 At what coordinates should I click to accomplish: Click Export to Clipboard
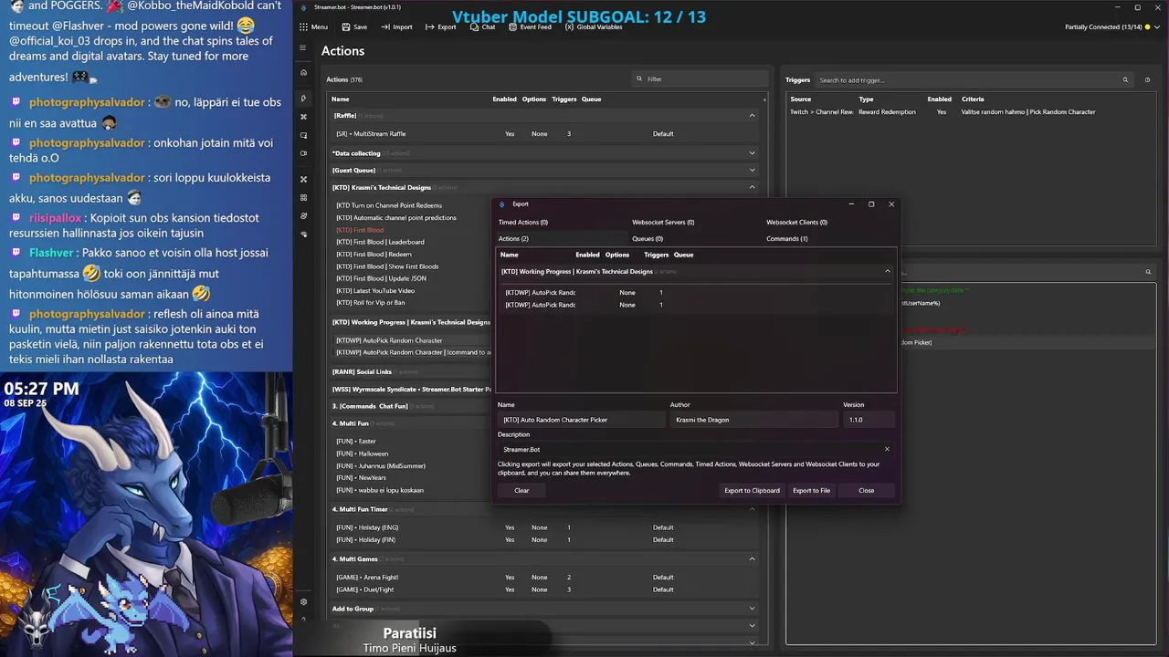click(753, 491)
